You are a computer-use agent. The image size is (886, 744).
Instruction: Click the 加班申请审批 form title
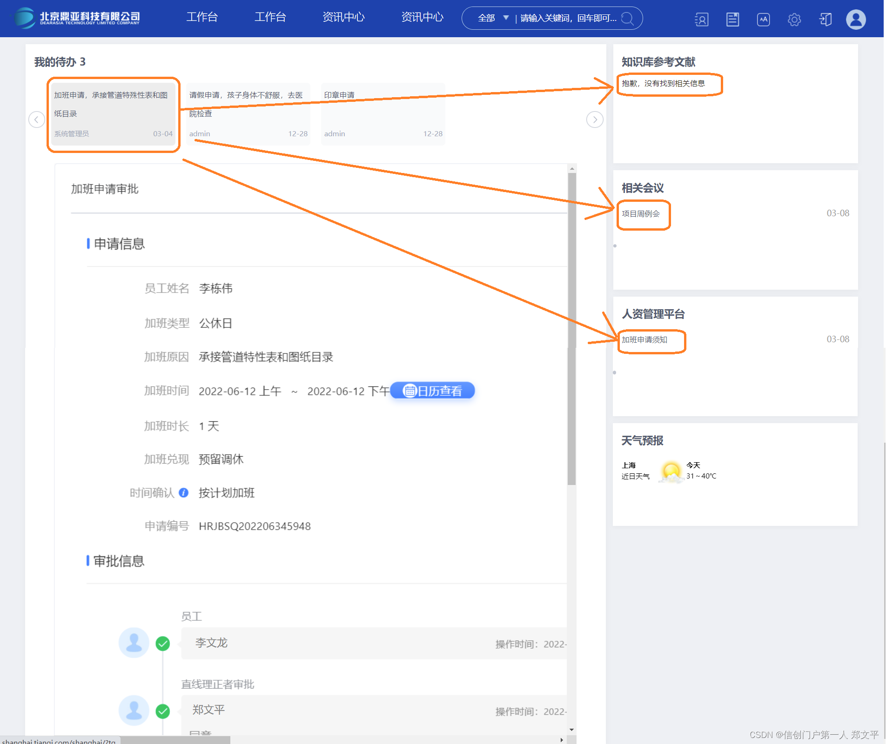105,189
